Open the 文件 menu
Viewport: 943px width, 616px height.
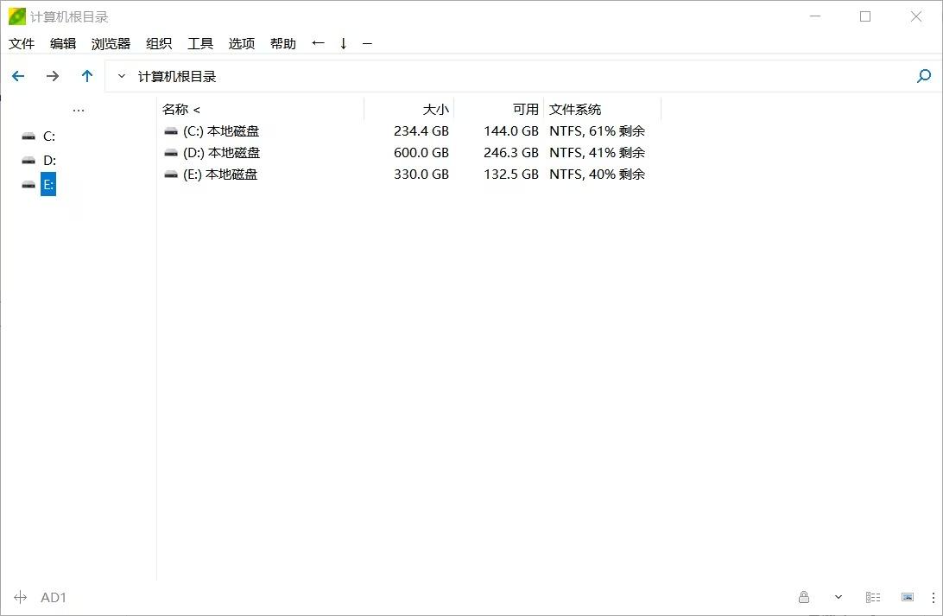pyautogui.click(x=22, y=43)
